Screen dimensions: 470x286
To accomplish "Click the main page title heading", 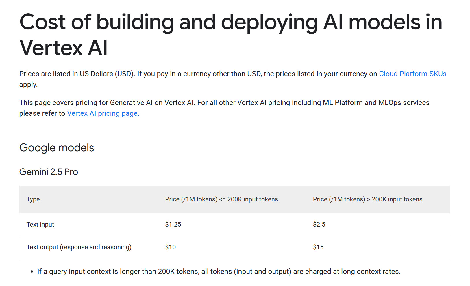I will point(231,35).
